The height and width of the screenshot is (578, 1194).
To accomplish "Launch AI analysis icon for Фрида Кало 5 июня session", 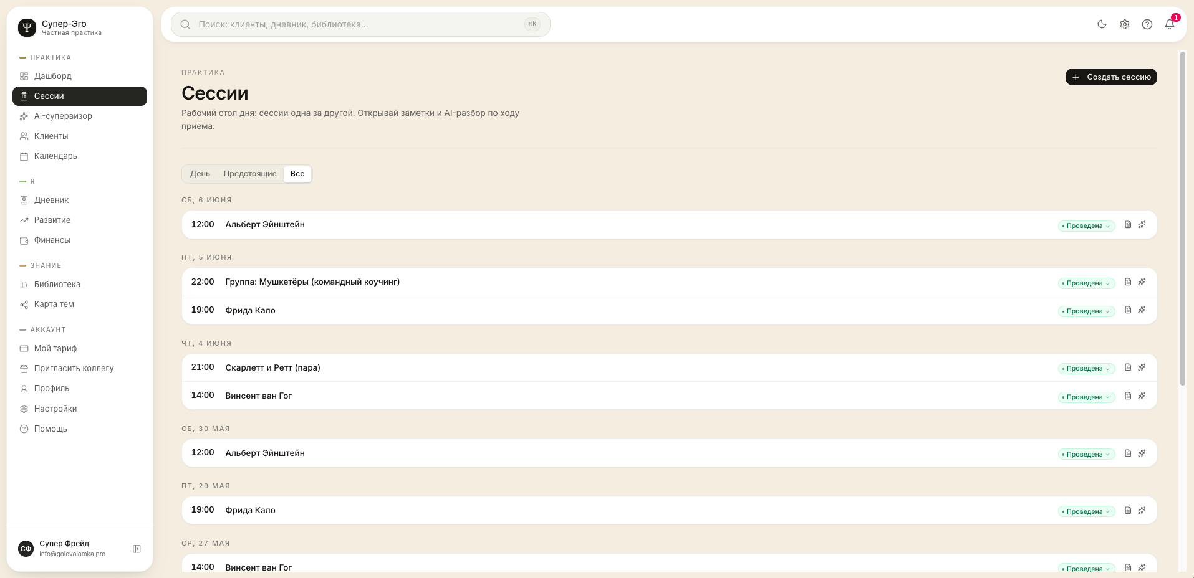I will tap(1142, 310).
